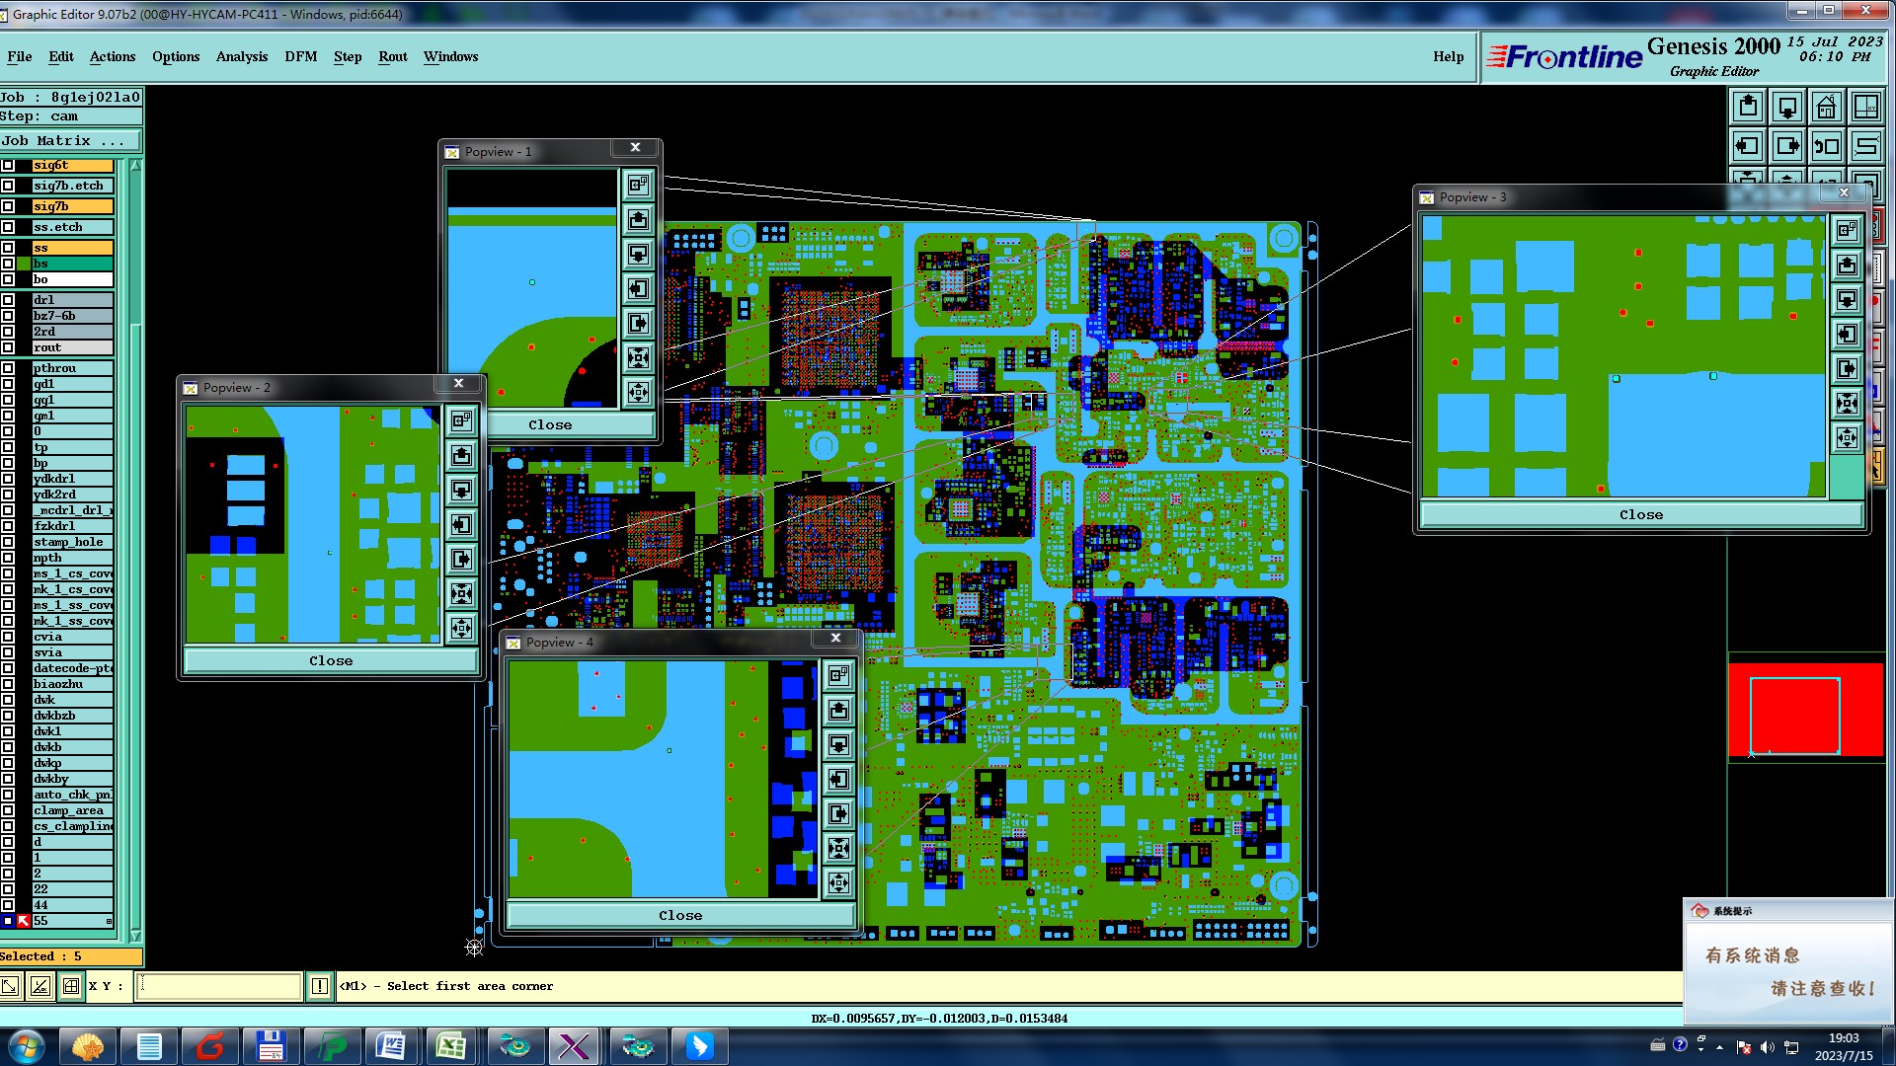
Task: Open the DFM menu
Action: 301,56
